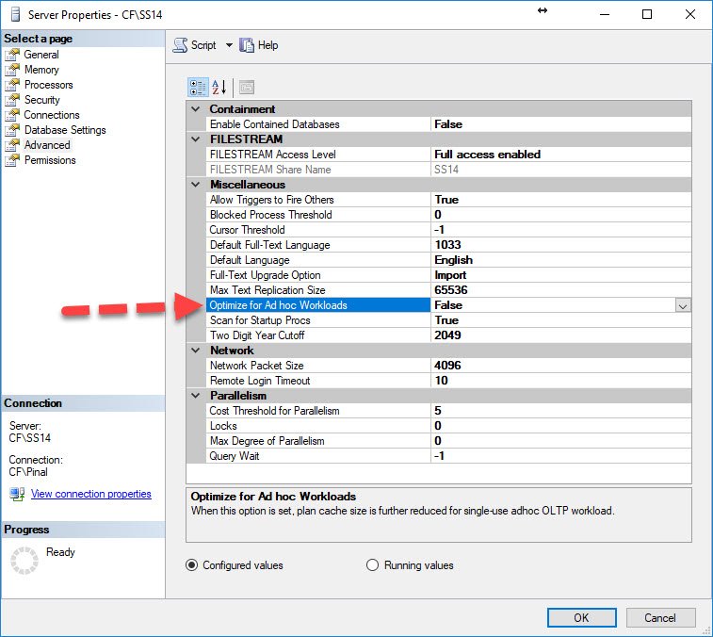Screen dimensions: 713x637
Task: Click Default Language value English
Action: [453, 260]
